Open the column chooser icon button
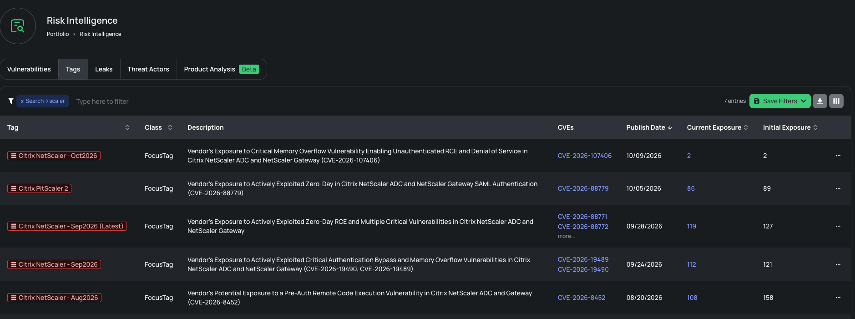 pos(836,101)
